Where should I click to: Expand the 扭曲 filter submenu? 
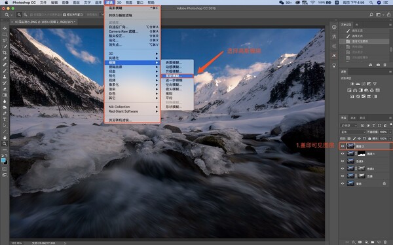[132, 71]
